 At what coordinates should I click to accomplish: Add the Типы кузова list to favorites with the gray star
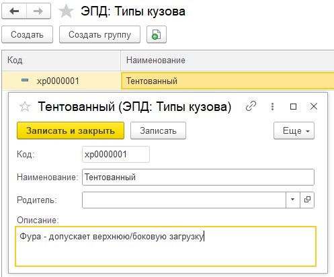[x=66, y=11]
